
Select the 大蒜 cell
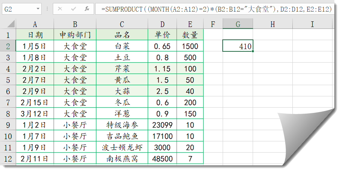click(122, 91)
